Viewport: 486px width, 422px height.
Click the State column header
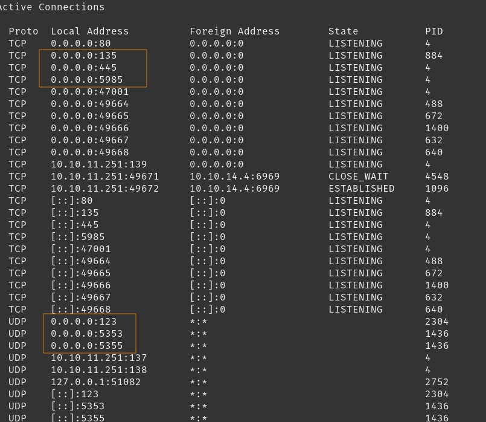344,31
